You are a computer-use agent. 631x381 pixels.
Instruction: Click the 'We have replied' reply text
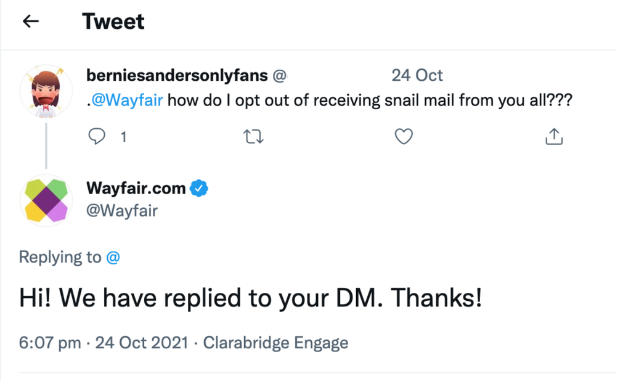tap(250, 298)
